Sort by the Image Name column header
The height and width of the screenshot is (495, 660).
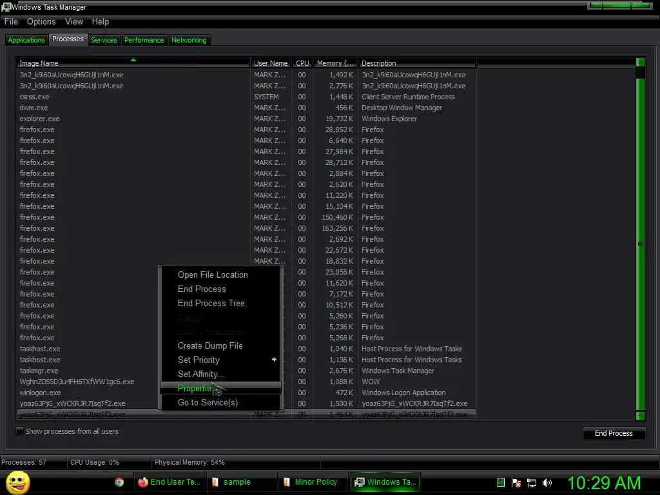pyautogui.click(x=133, y=63)
